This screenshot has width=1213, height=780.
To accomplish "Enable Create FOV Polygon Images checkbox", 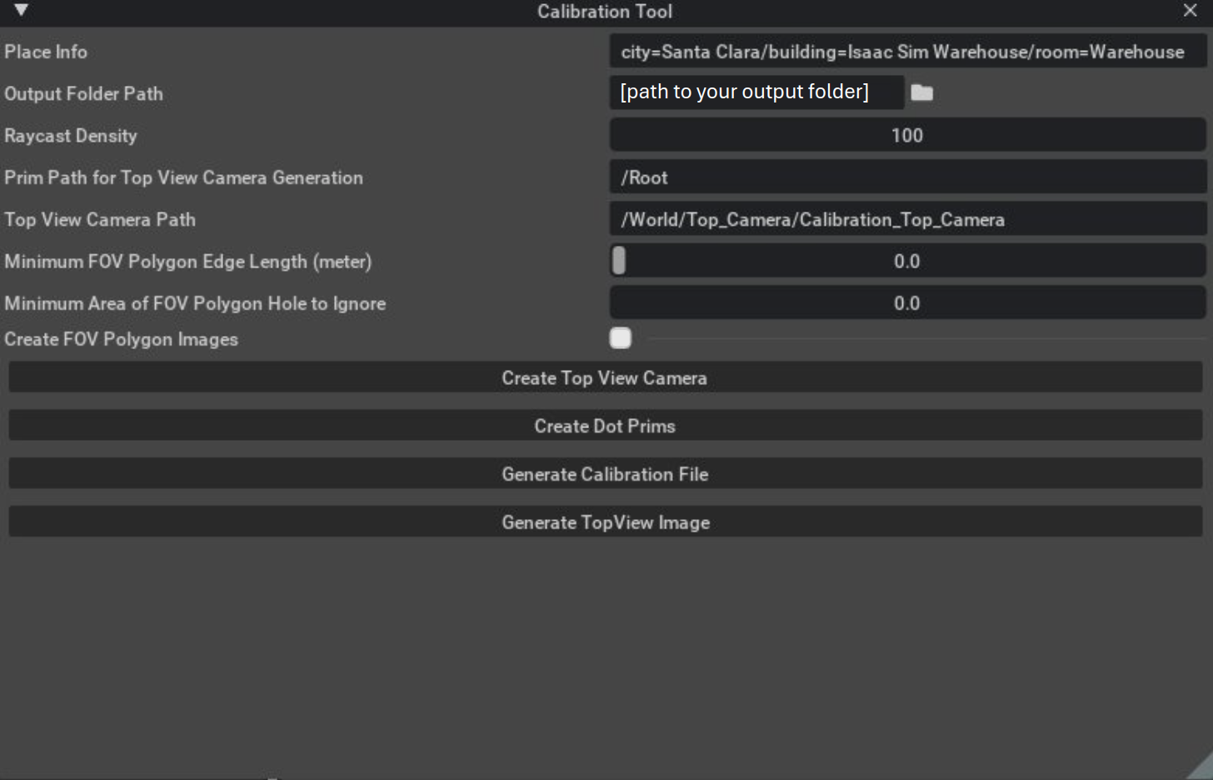I will [621, 337].
